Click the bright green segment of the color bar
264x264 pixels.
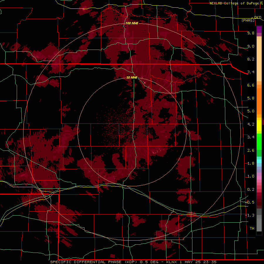259,141
